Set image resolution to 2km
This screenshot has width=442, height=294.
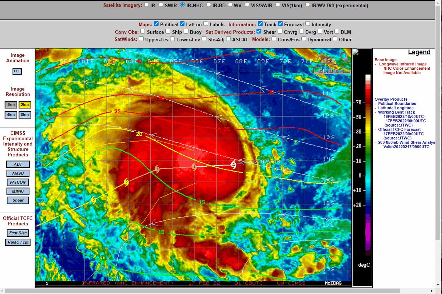click(25, 105)
